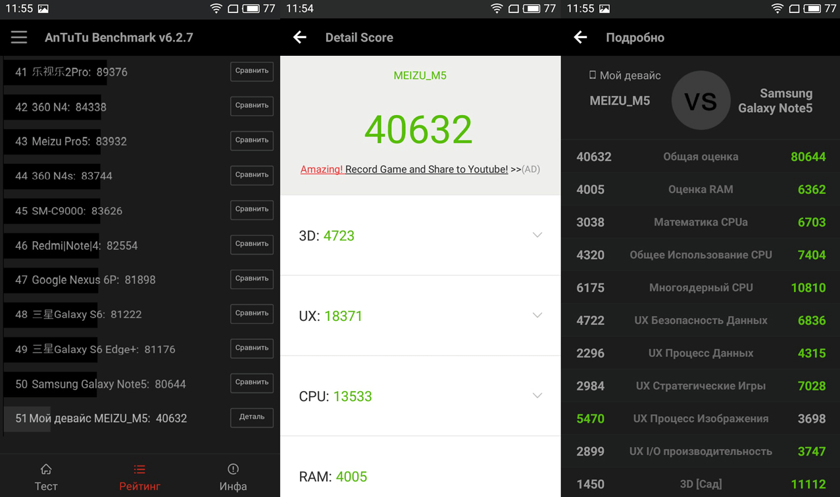
Task: Open the hamburger menu in AnTuTu Benchmark
Action: (19, 37)
